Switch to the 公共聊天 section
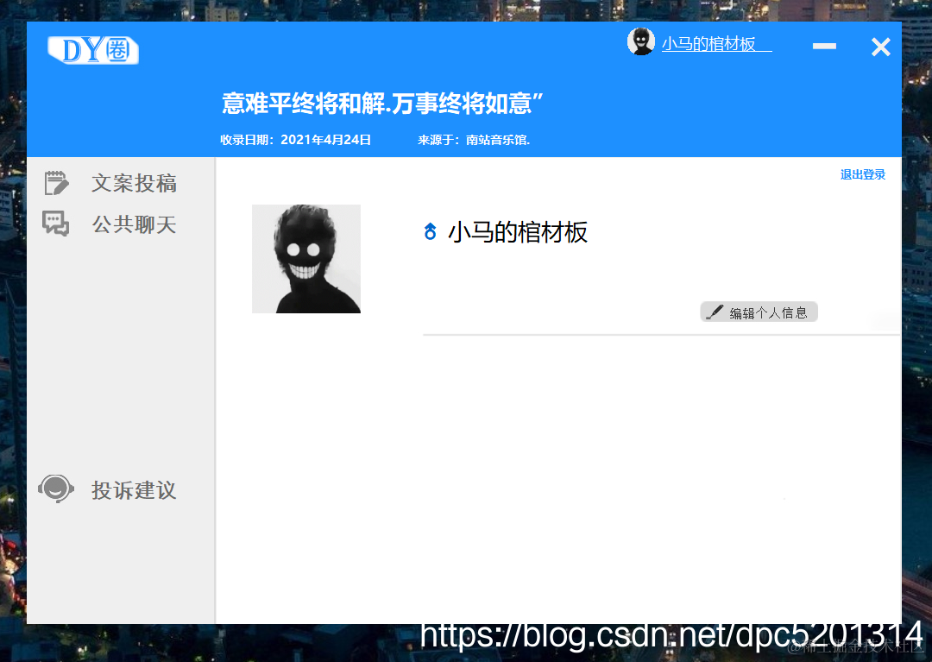 coord(134,224)
